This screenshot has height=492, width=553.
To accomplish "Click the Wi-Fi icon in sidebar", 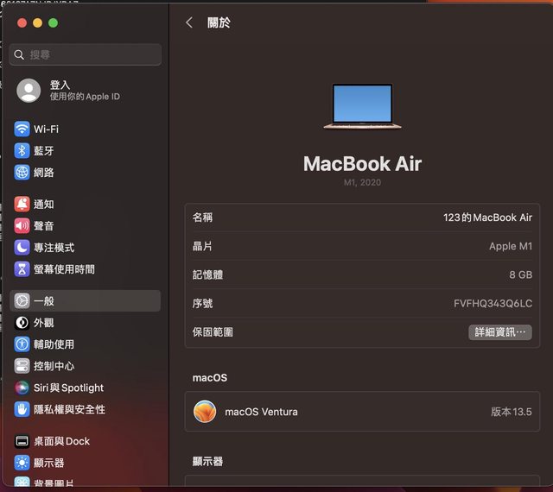I will [22, 129].
